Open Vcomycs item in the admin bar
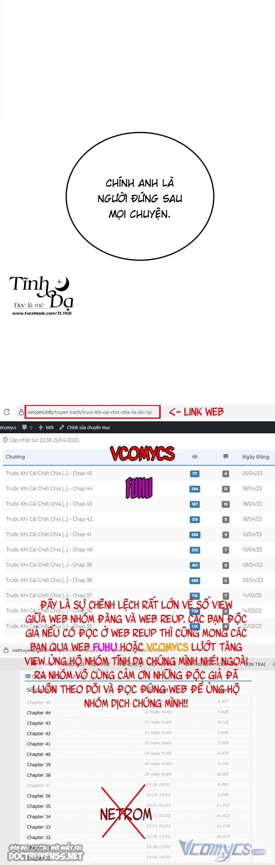Image resolution: width=275 pixels, height=865 pixels. click(8, 428)
